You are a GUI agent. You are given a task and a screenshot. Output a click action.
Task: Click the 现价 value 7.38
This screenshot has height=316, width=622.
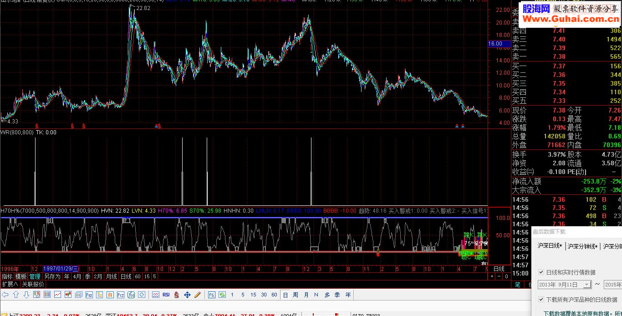(x=559, y=110)
